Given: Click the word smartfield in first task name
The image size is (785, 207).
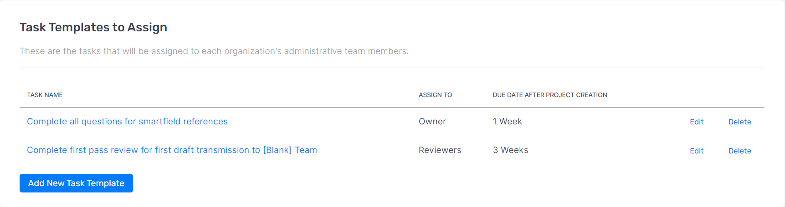Looking at the screenshot, I should tap(159, 122).
